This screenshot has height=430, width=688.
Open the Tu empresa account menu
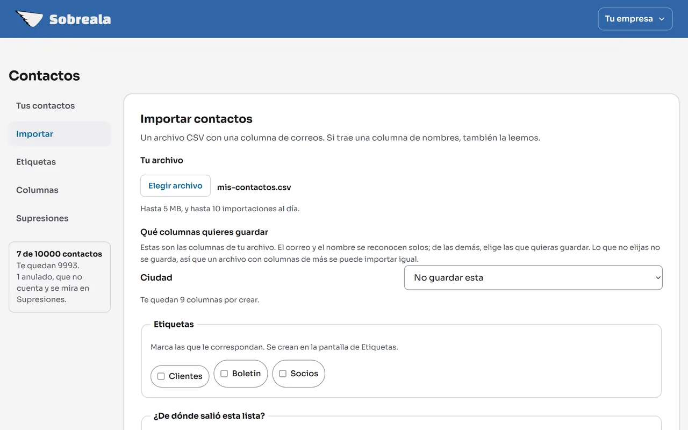pos(635,19)
